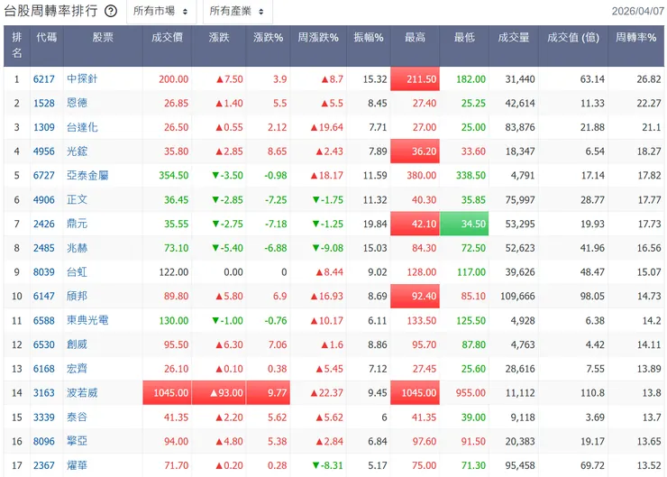Open stock code 6588 link
Viewport: 667px width, 477px height.
click(x=44, y=320)
